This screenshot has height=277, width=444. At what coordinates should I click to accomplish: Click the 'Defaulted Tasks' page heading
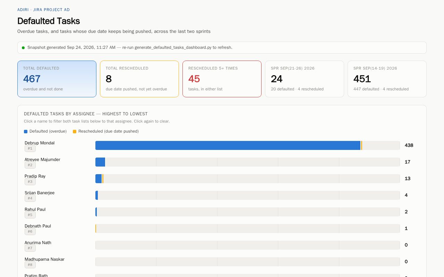coord(49,21)
